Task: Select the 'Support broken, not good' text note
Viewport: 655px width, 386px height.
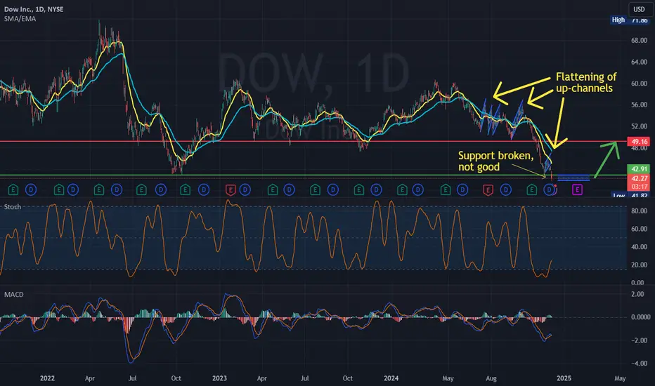Action: [x=495, y=161]
